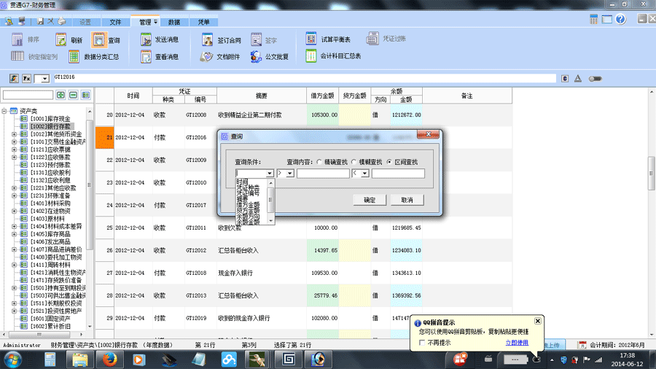This screenshot has width=656, height=369.
Task: Click the 确定 button in query dialog
Action: coord(369,200)
